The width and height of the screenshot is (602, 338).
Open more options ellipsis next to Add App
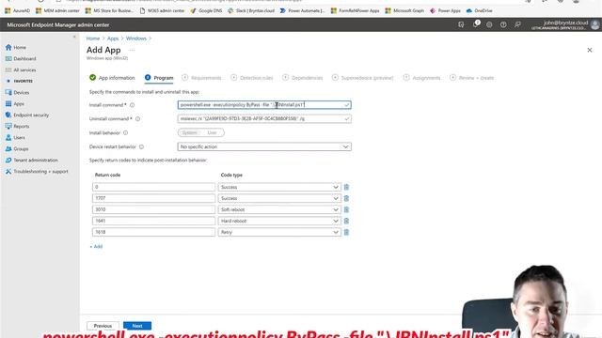[132, 50]
